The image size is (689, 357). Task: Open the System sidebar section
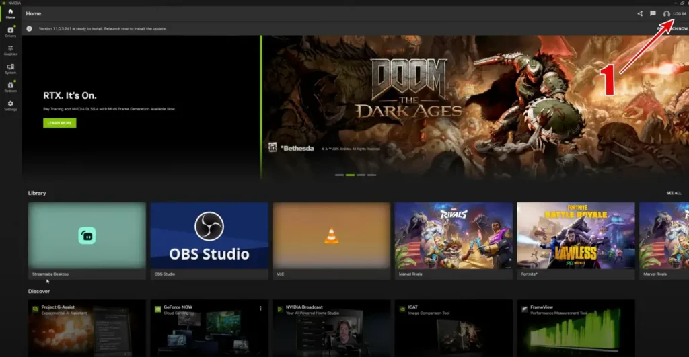[11, 69]
